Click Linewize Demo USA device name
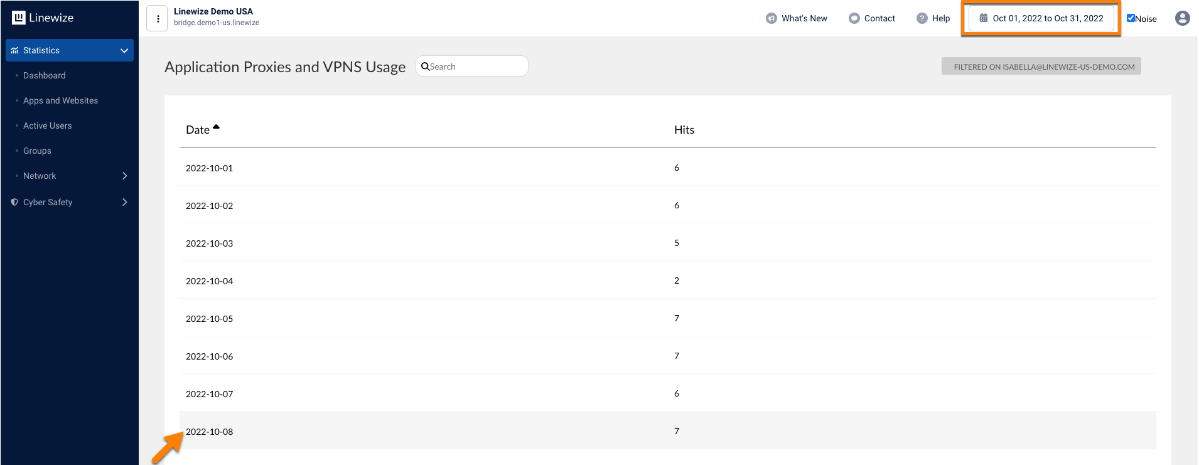 click(213, 11)
